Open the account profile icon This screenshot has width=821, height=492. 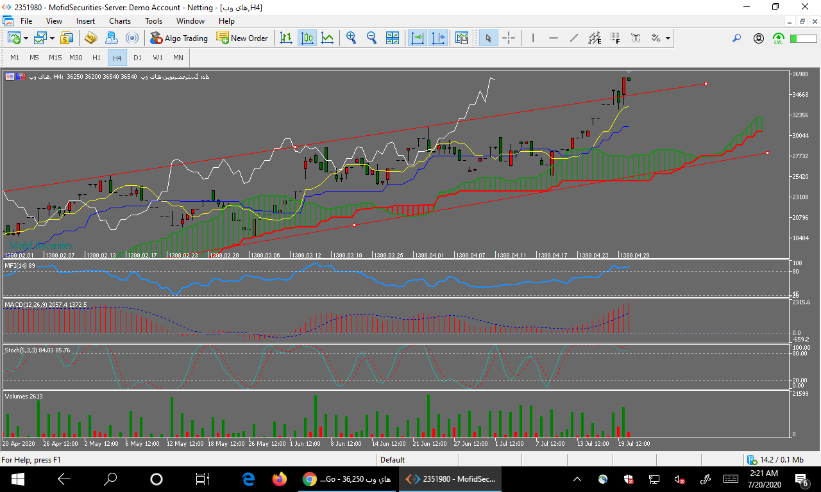pos(759,38)
